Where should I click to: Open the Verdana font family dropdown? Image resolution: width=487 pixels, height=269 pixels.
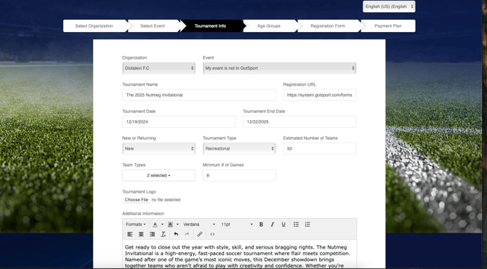coord(199,224)
